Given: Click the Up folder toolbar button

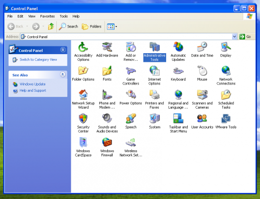Looking at the screenshot, I should pyautogui.click(x=51, y=27).
